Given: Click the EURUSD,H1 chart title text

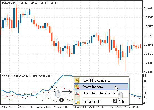Looking at the screenshot, I should pos(9,3).
